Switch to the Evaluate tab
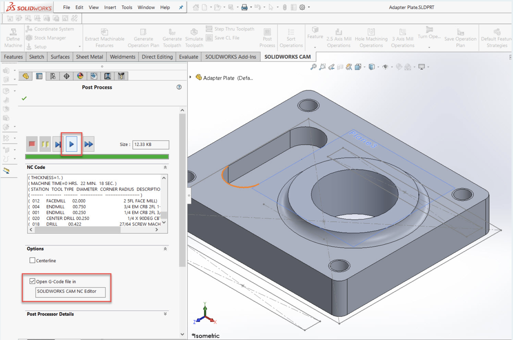Screen dimensions: 513x340 [x=188, y=57]
